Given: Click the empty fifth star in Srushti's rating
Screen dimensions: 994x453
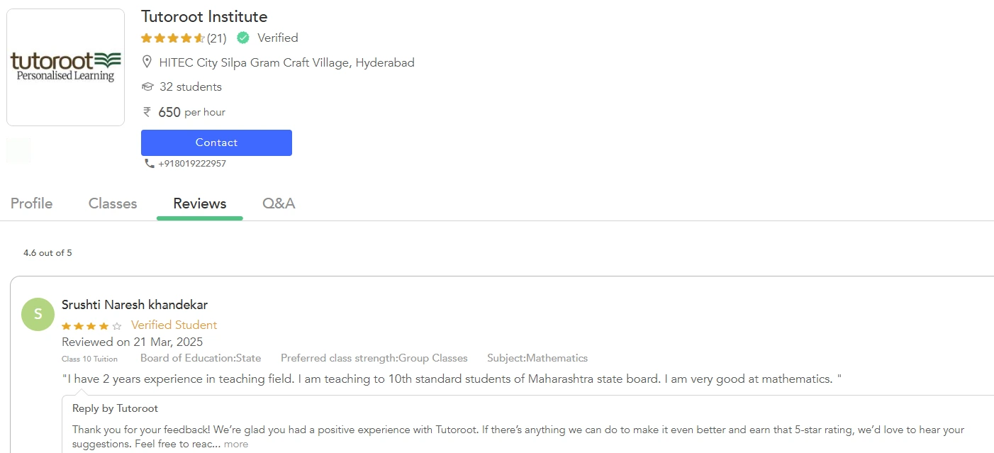Looking at the screenshot, I should click(x=117, y=325).
